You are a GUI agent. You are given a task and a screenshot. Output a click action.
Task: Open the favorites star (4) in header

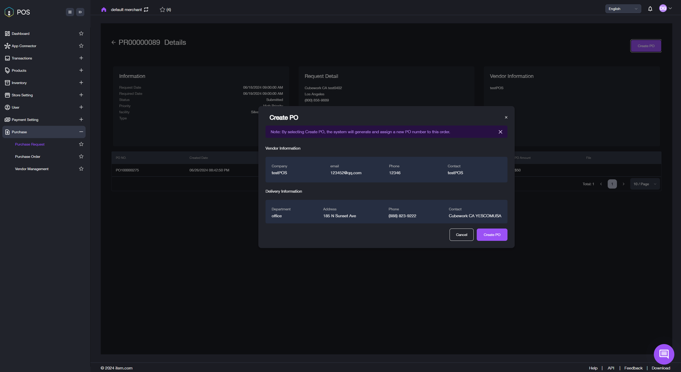(x=165, y=9)
